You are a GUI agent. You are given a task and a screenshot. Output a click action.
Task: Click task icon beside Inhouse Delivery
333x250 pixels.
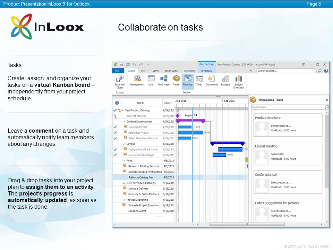[125, 188]
